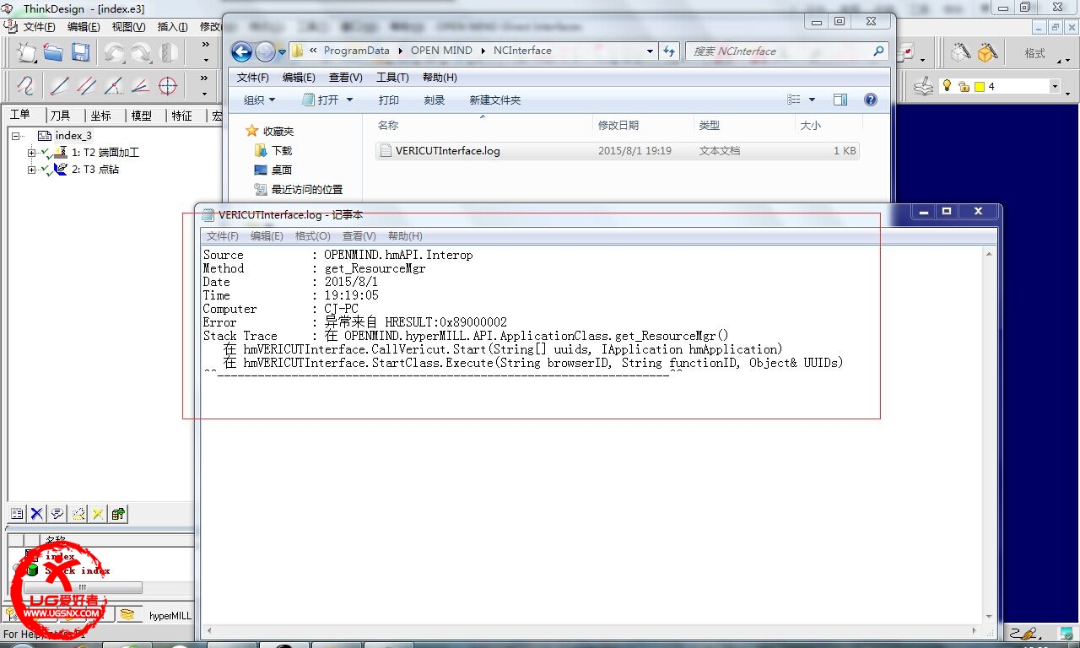
Task: Open the Explorer view options dropdown
Action: coord(813,100)
